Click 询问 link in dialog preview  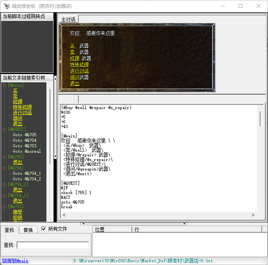point(74,77)
